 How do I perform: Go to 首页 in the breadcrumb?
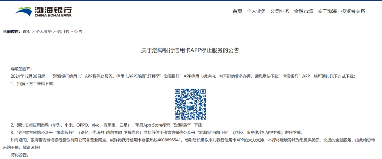(x=27, y=32)
